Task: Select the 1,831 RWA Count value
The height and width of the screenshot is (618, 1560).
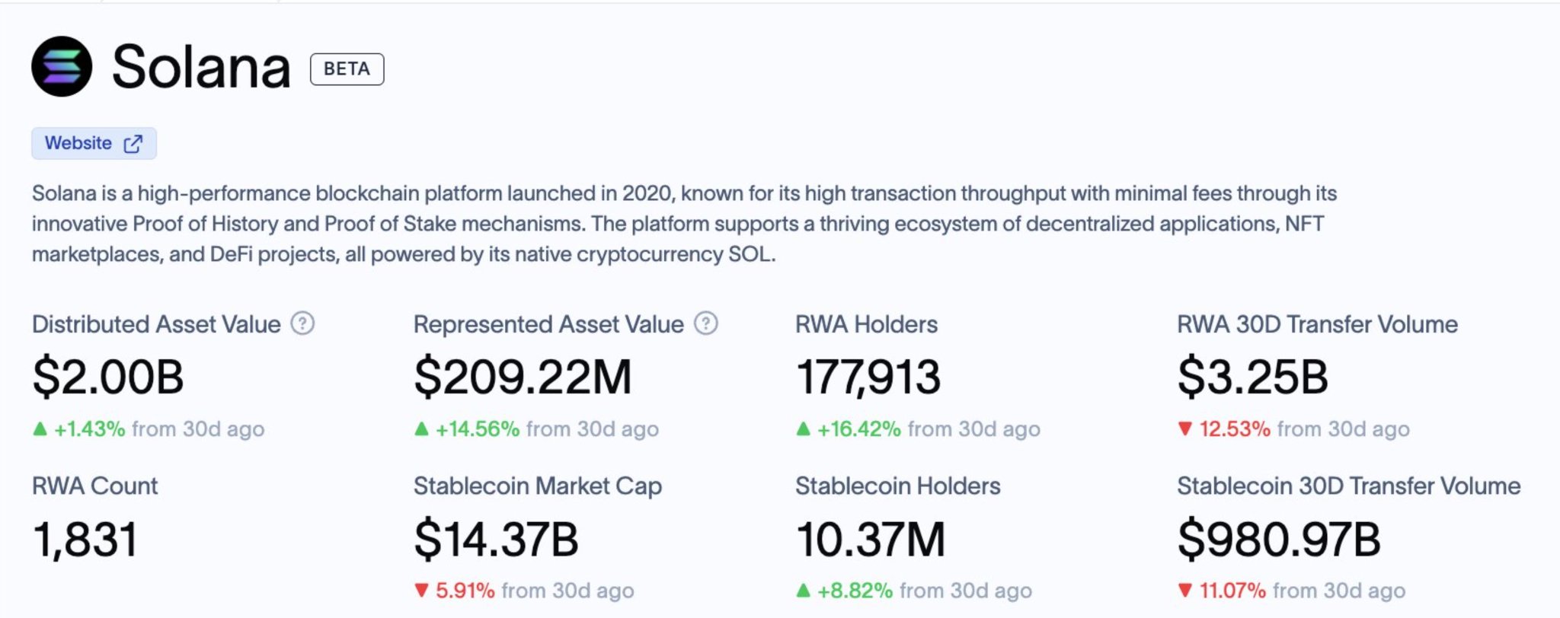Action: pos(85,540)
